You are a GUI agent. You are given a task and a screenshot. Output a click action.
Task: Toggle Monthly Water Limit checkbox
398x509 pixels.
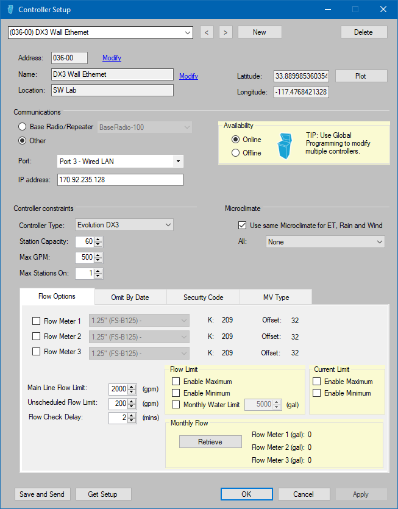point(176,405)
